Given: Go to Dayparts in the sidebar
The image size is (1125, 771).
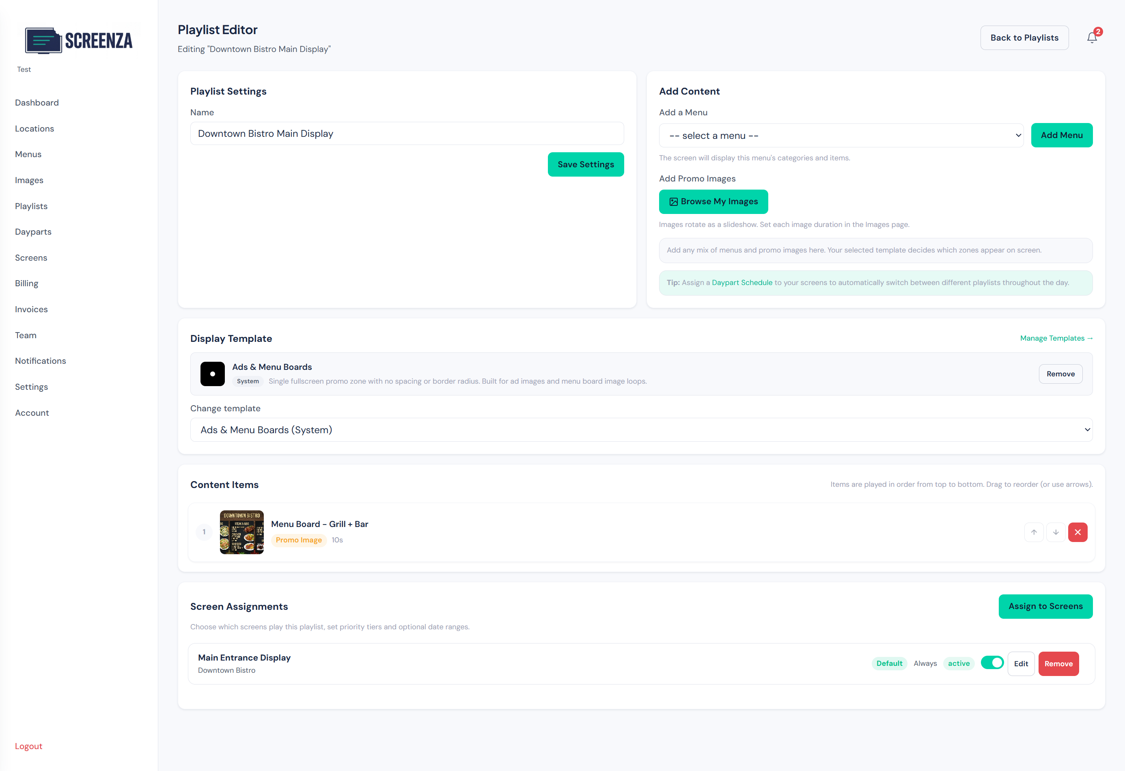Looking at the screenshot, I should 33,232.
